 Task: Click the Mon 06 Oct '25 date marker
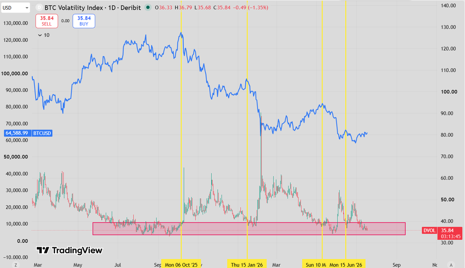click(181, 265)
